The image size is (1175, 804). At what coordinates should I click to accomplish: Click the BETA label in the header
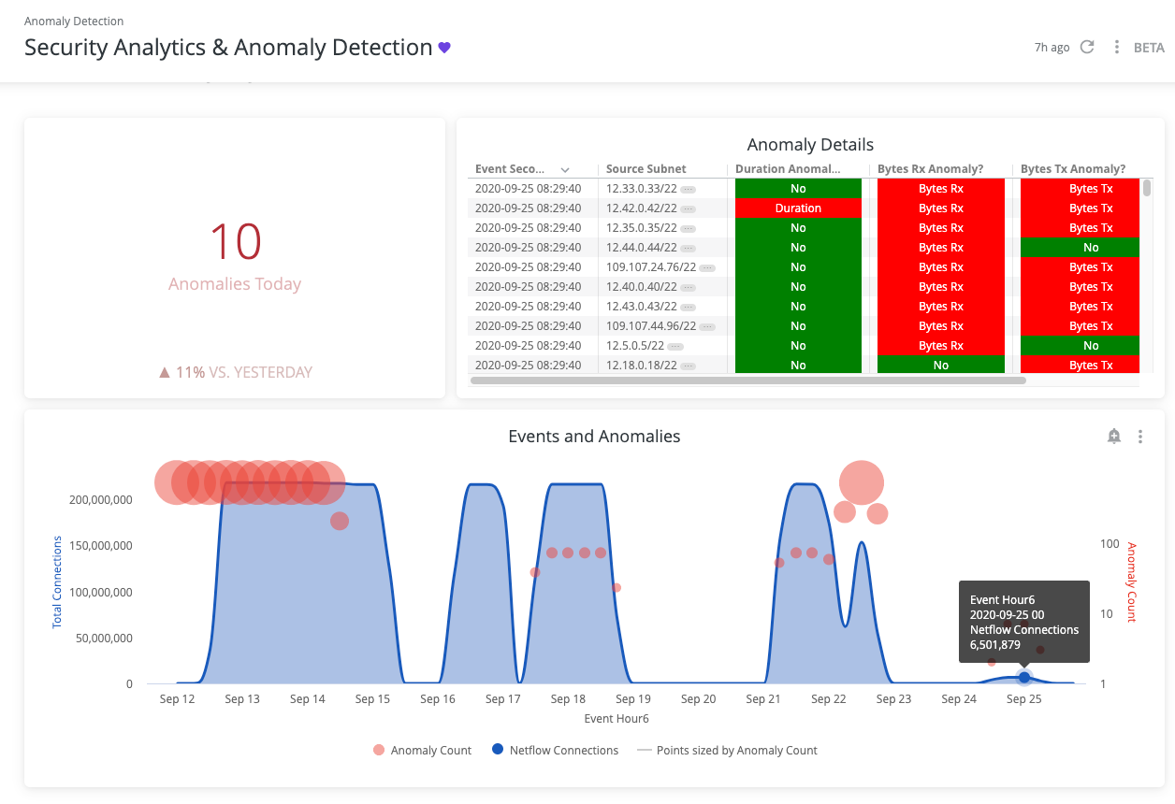point(1149,46)
